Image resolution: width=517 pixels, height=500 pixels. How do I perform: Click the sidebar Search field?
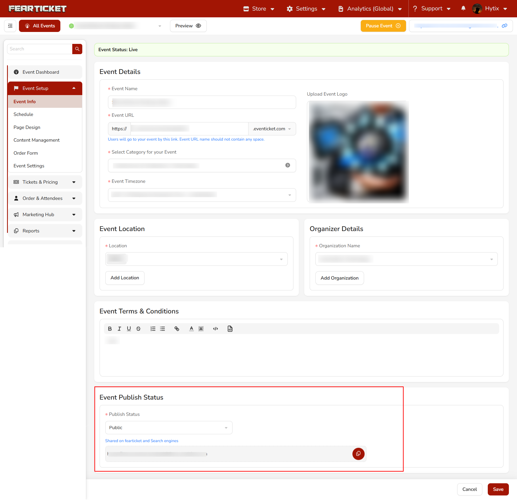pos(40,49)
